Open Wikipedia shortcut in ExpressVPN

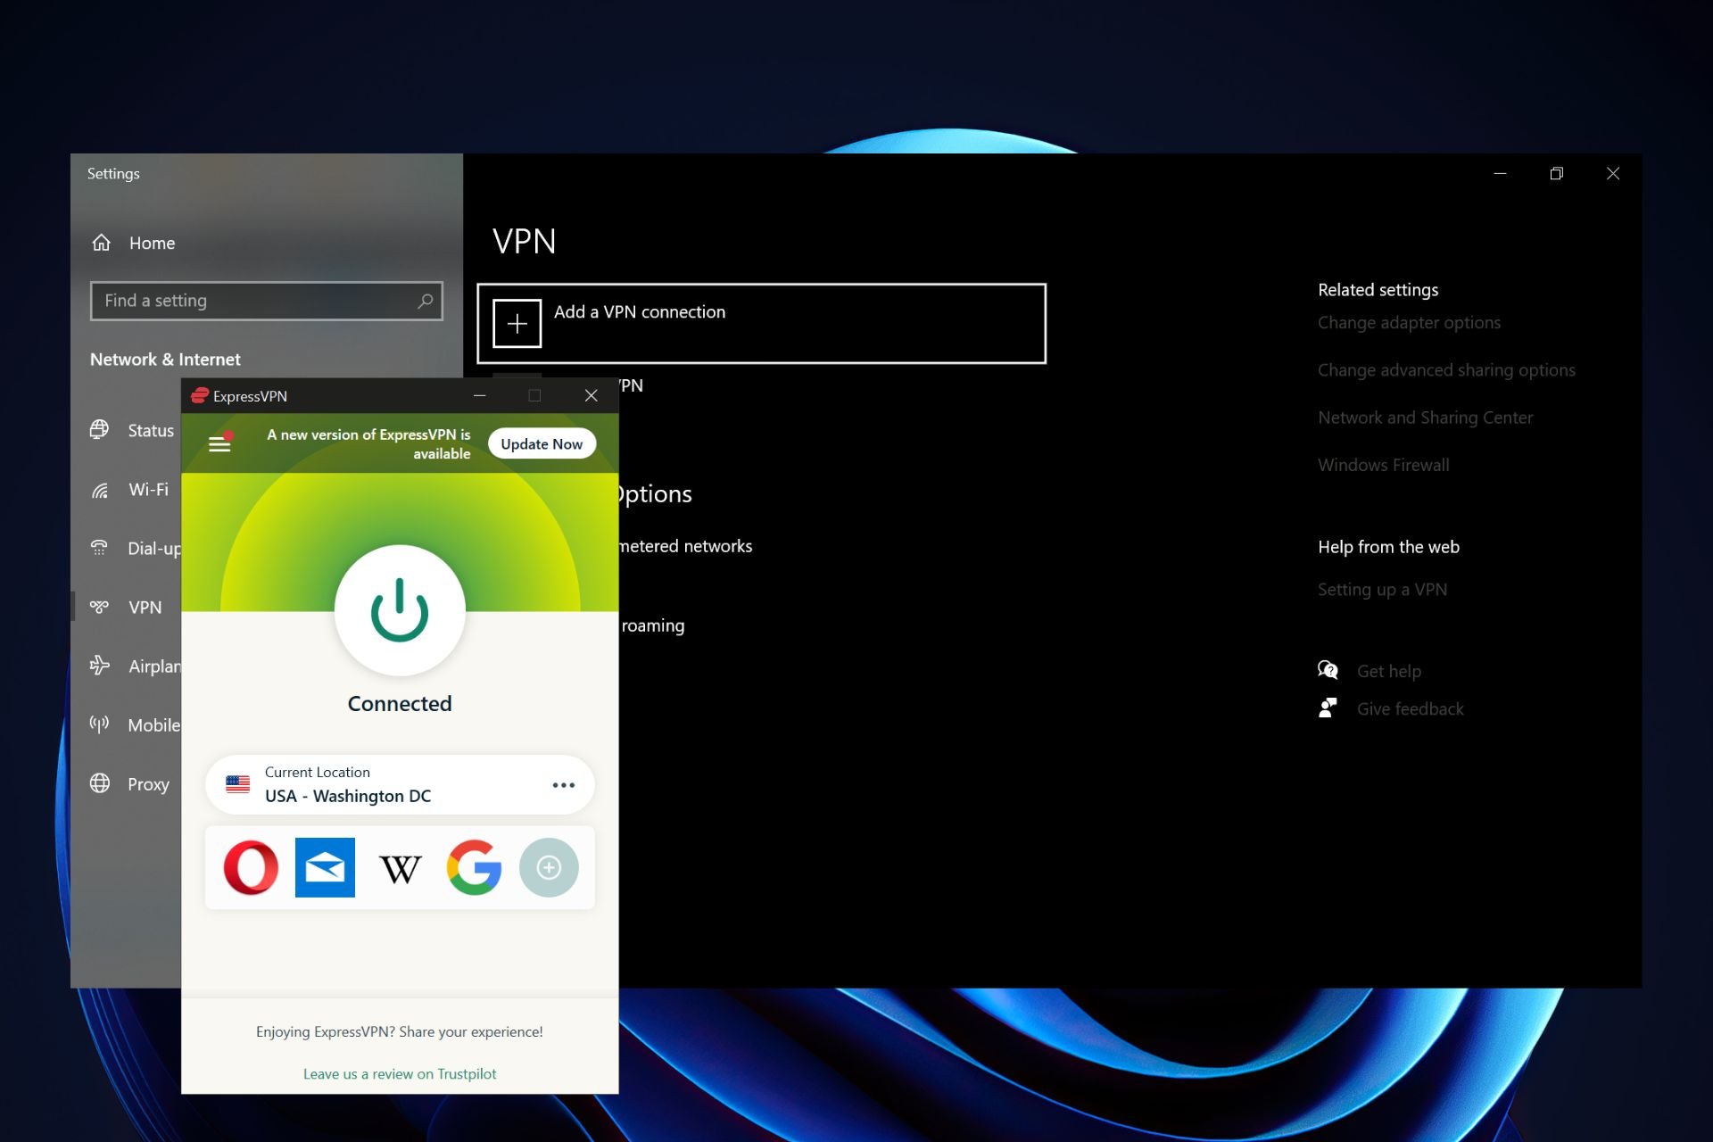(x=400, y=868)
